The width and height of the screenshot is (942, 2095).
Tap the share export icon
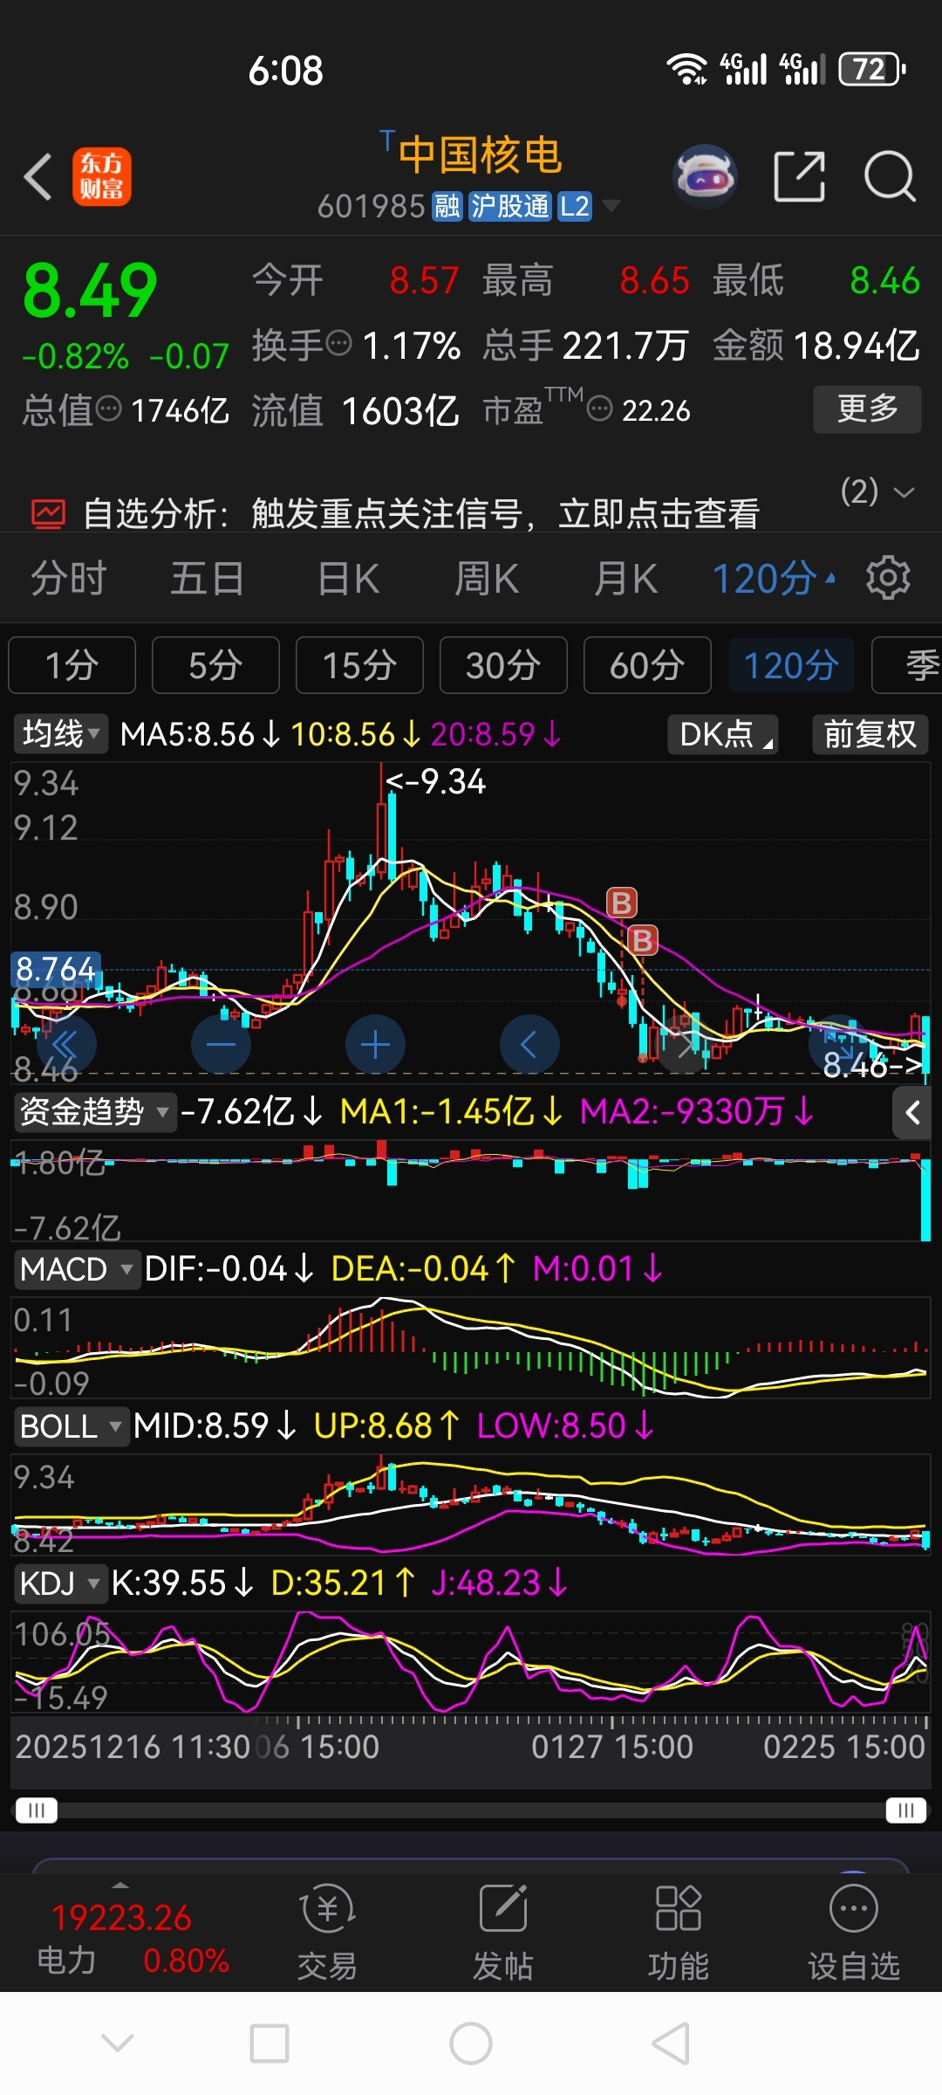(x=799, y=176)
